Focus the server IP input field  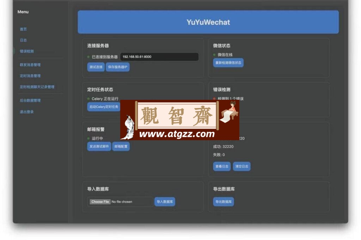click(x=159, y=57)
